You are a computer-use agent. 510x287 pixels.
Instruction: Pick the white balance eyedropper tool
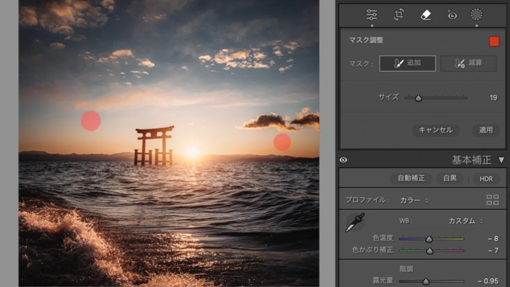tap(355, 223)
